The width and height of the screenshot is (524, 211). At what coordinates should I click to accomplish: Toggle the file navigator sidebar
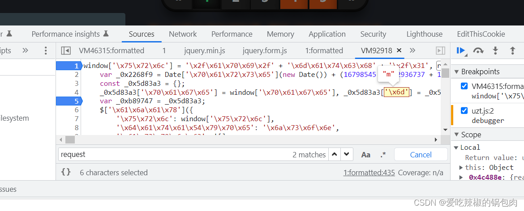[66, 51]
